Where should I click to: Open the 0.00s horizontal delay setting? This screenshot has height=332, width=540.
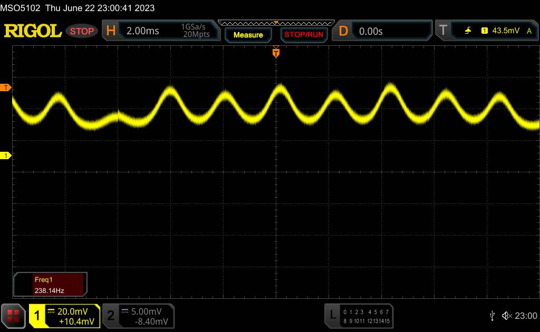pos(371,31)
